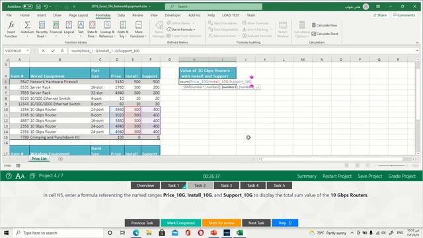This screenshot has width=423, height=238.
Task: Open the Logical functions icon
Action: pyautogui.click(x=69, y=25)
